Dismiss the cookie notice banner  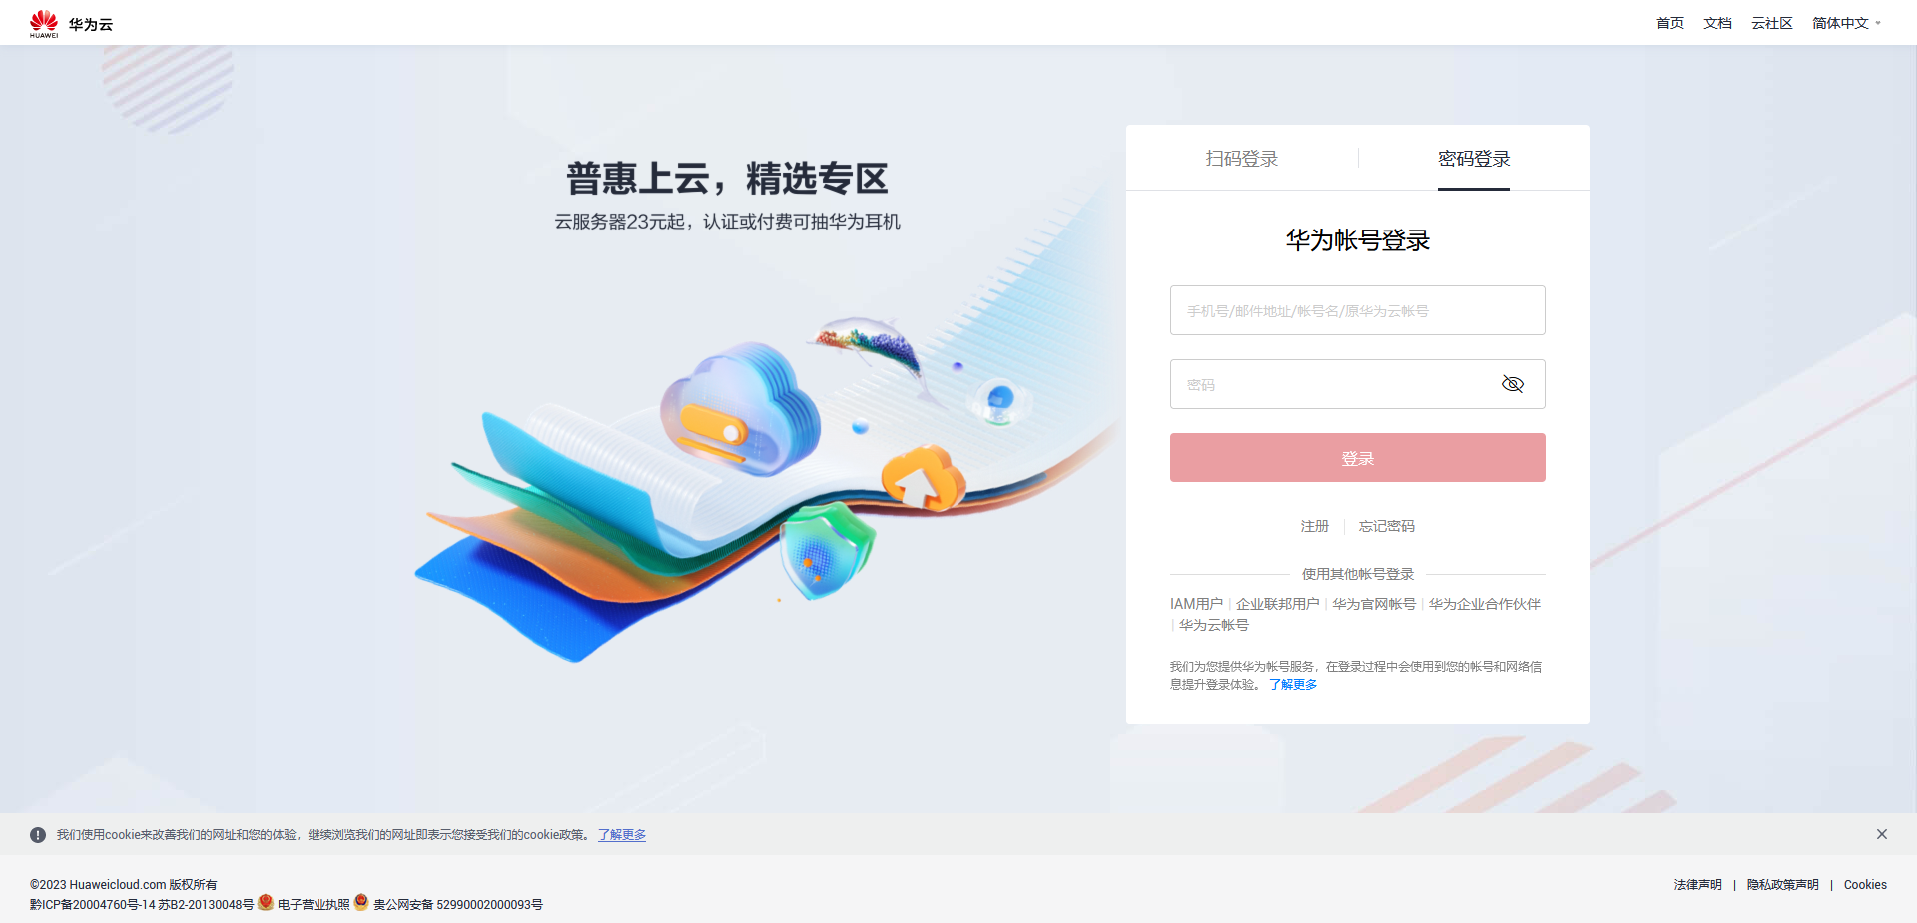[1881, 834]
